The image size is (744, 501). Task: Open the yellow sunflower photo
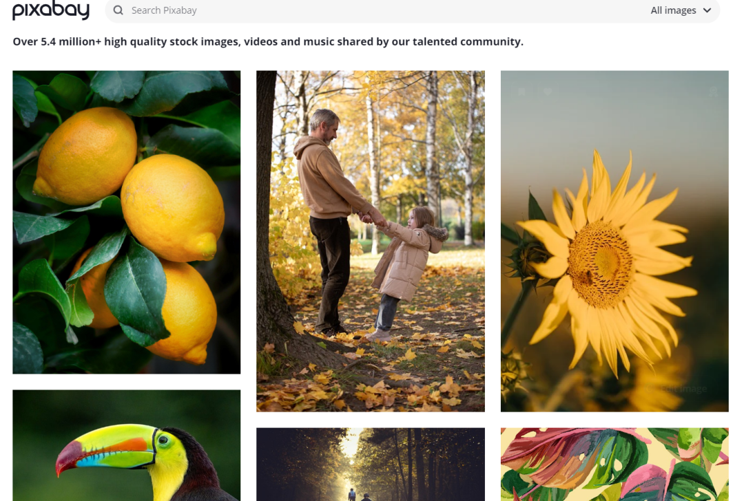tap(614, 242)
